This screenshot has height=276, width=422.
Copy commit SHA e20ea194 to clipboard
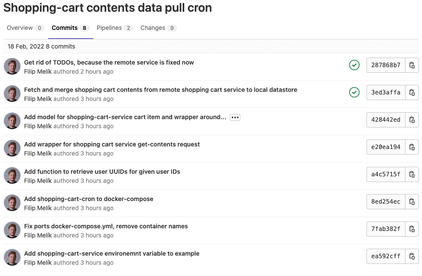[x=412, y=147]
